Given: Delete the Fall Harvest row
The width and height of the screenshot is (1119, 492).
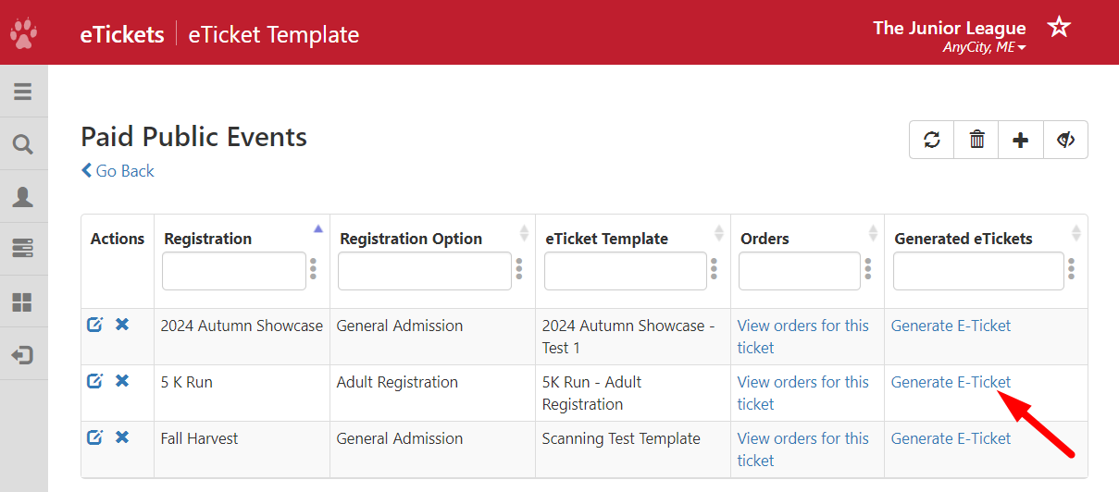Looking at the screenshot, I should (122, 437).
